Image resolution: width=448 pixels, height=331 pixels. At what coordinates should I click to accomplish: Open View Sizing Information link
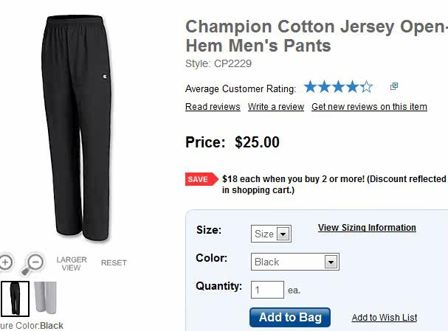[367, 228]
